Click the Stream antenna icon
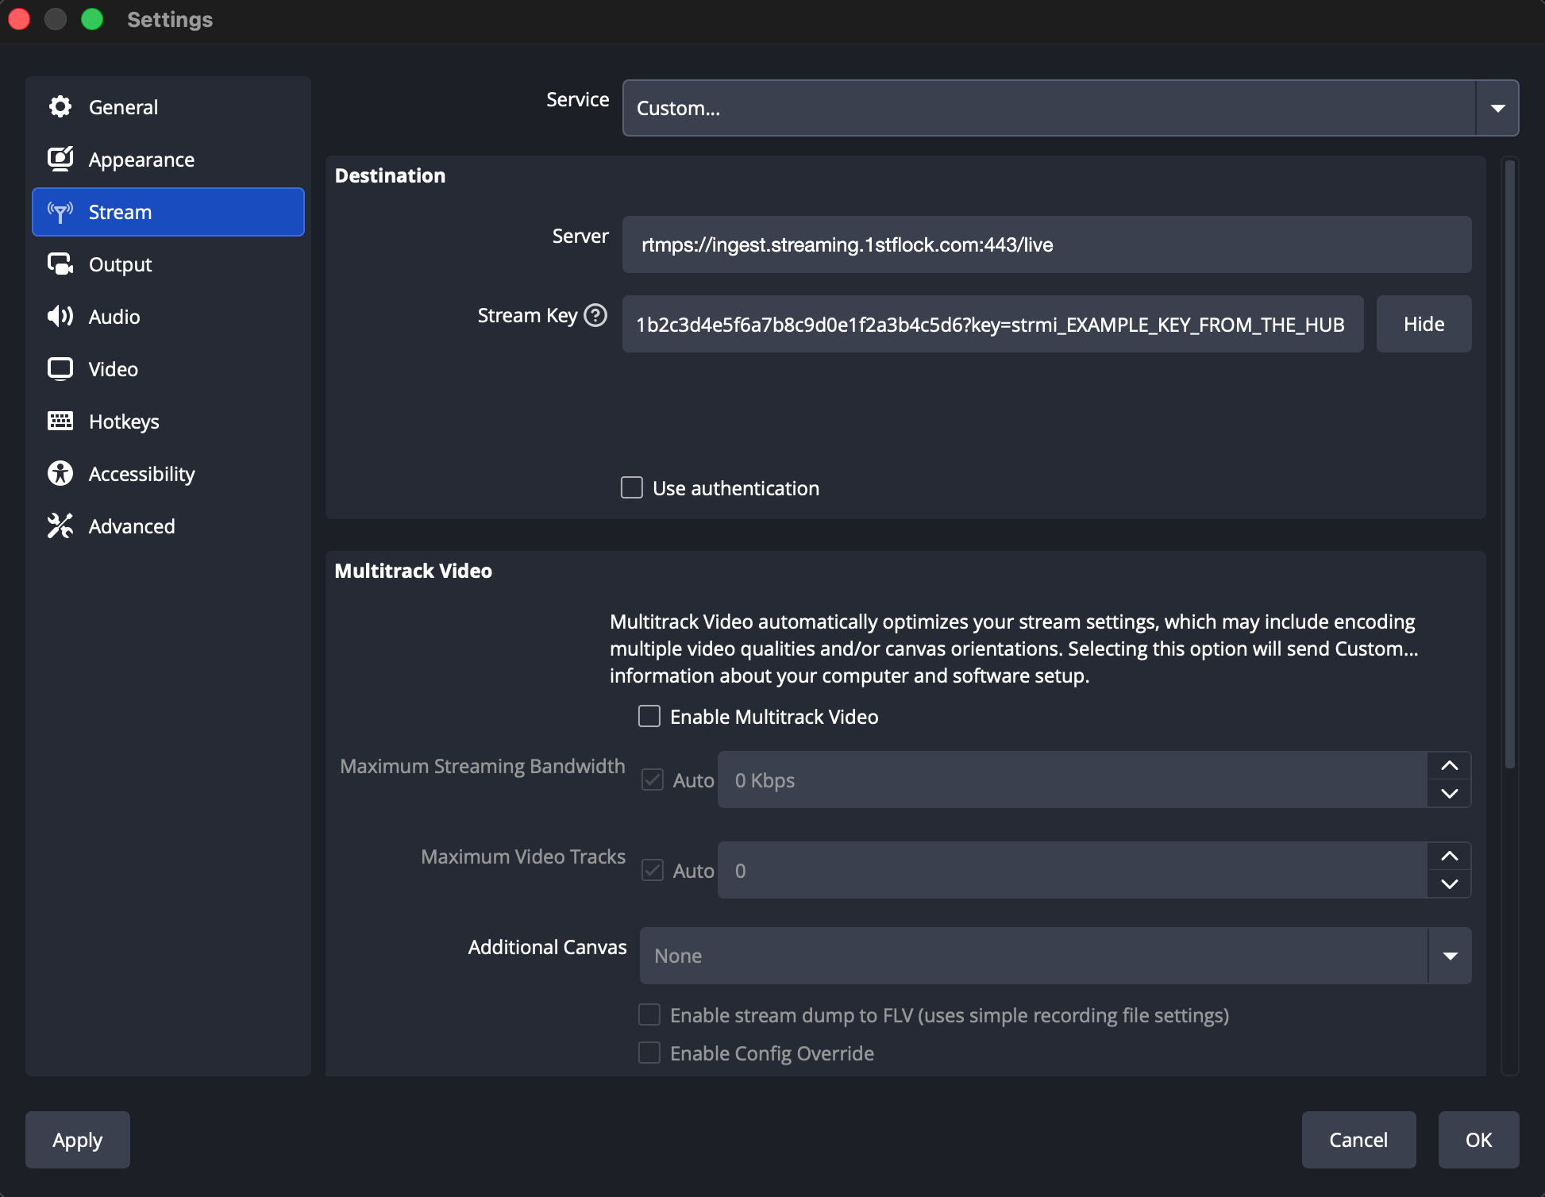The image size is (1545, 1197). coord(60,212)
